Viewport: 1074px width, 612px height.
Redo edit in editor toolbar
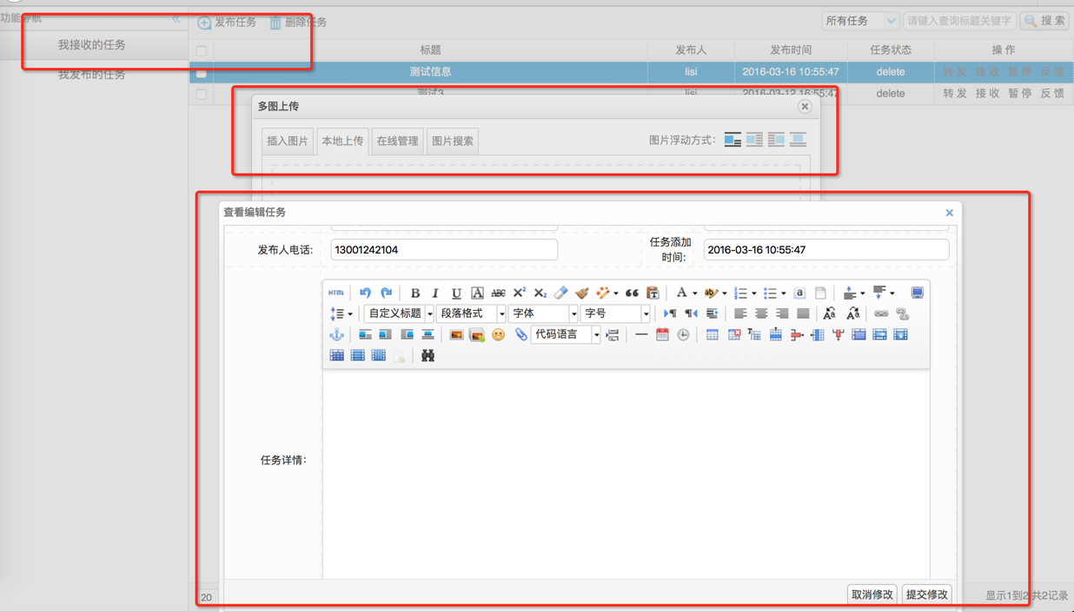387,293
